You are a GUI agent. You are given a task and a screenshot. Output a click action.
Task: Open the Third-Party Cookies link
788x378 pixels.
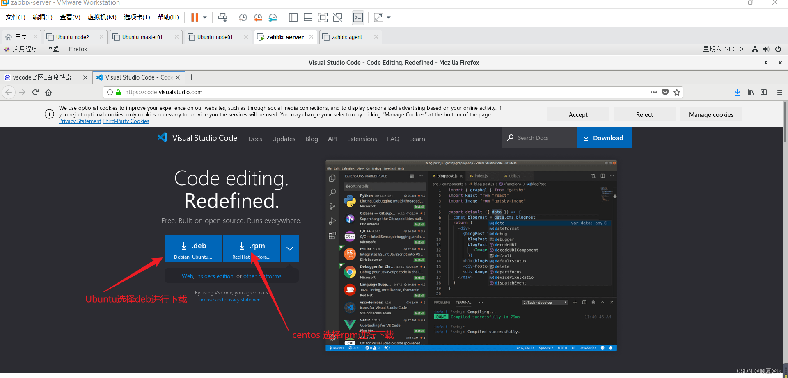[x=126, y=121]
